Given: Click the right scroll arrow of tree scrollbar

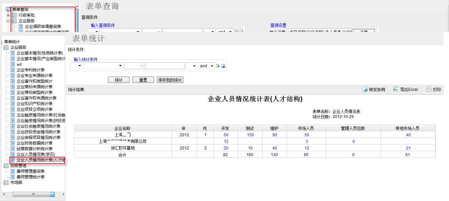Looking at the screenshot, I should pos(63,194).
